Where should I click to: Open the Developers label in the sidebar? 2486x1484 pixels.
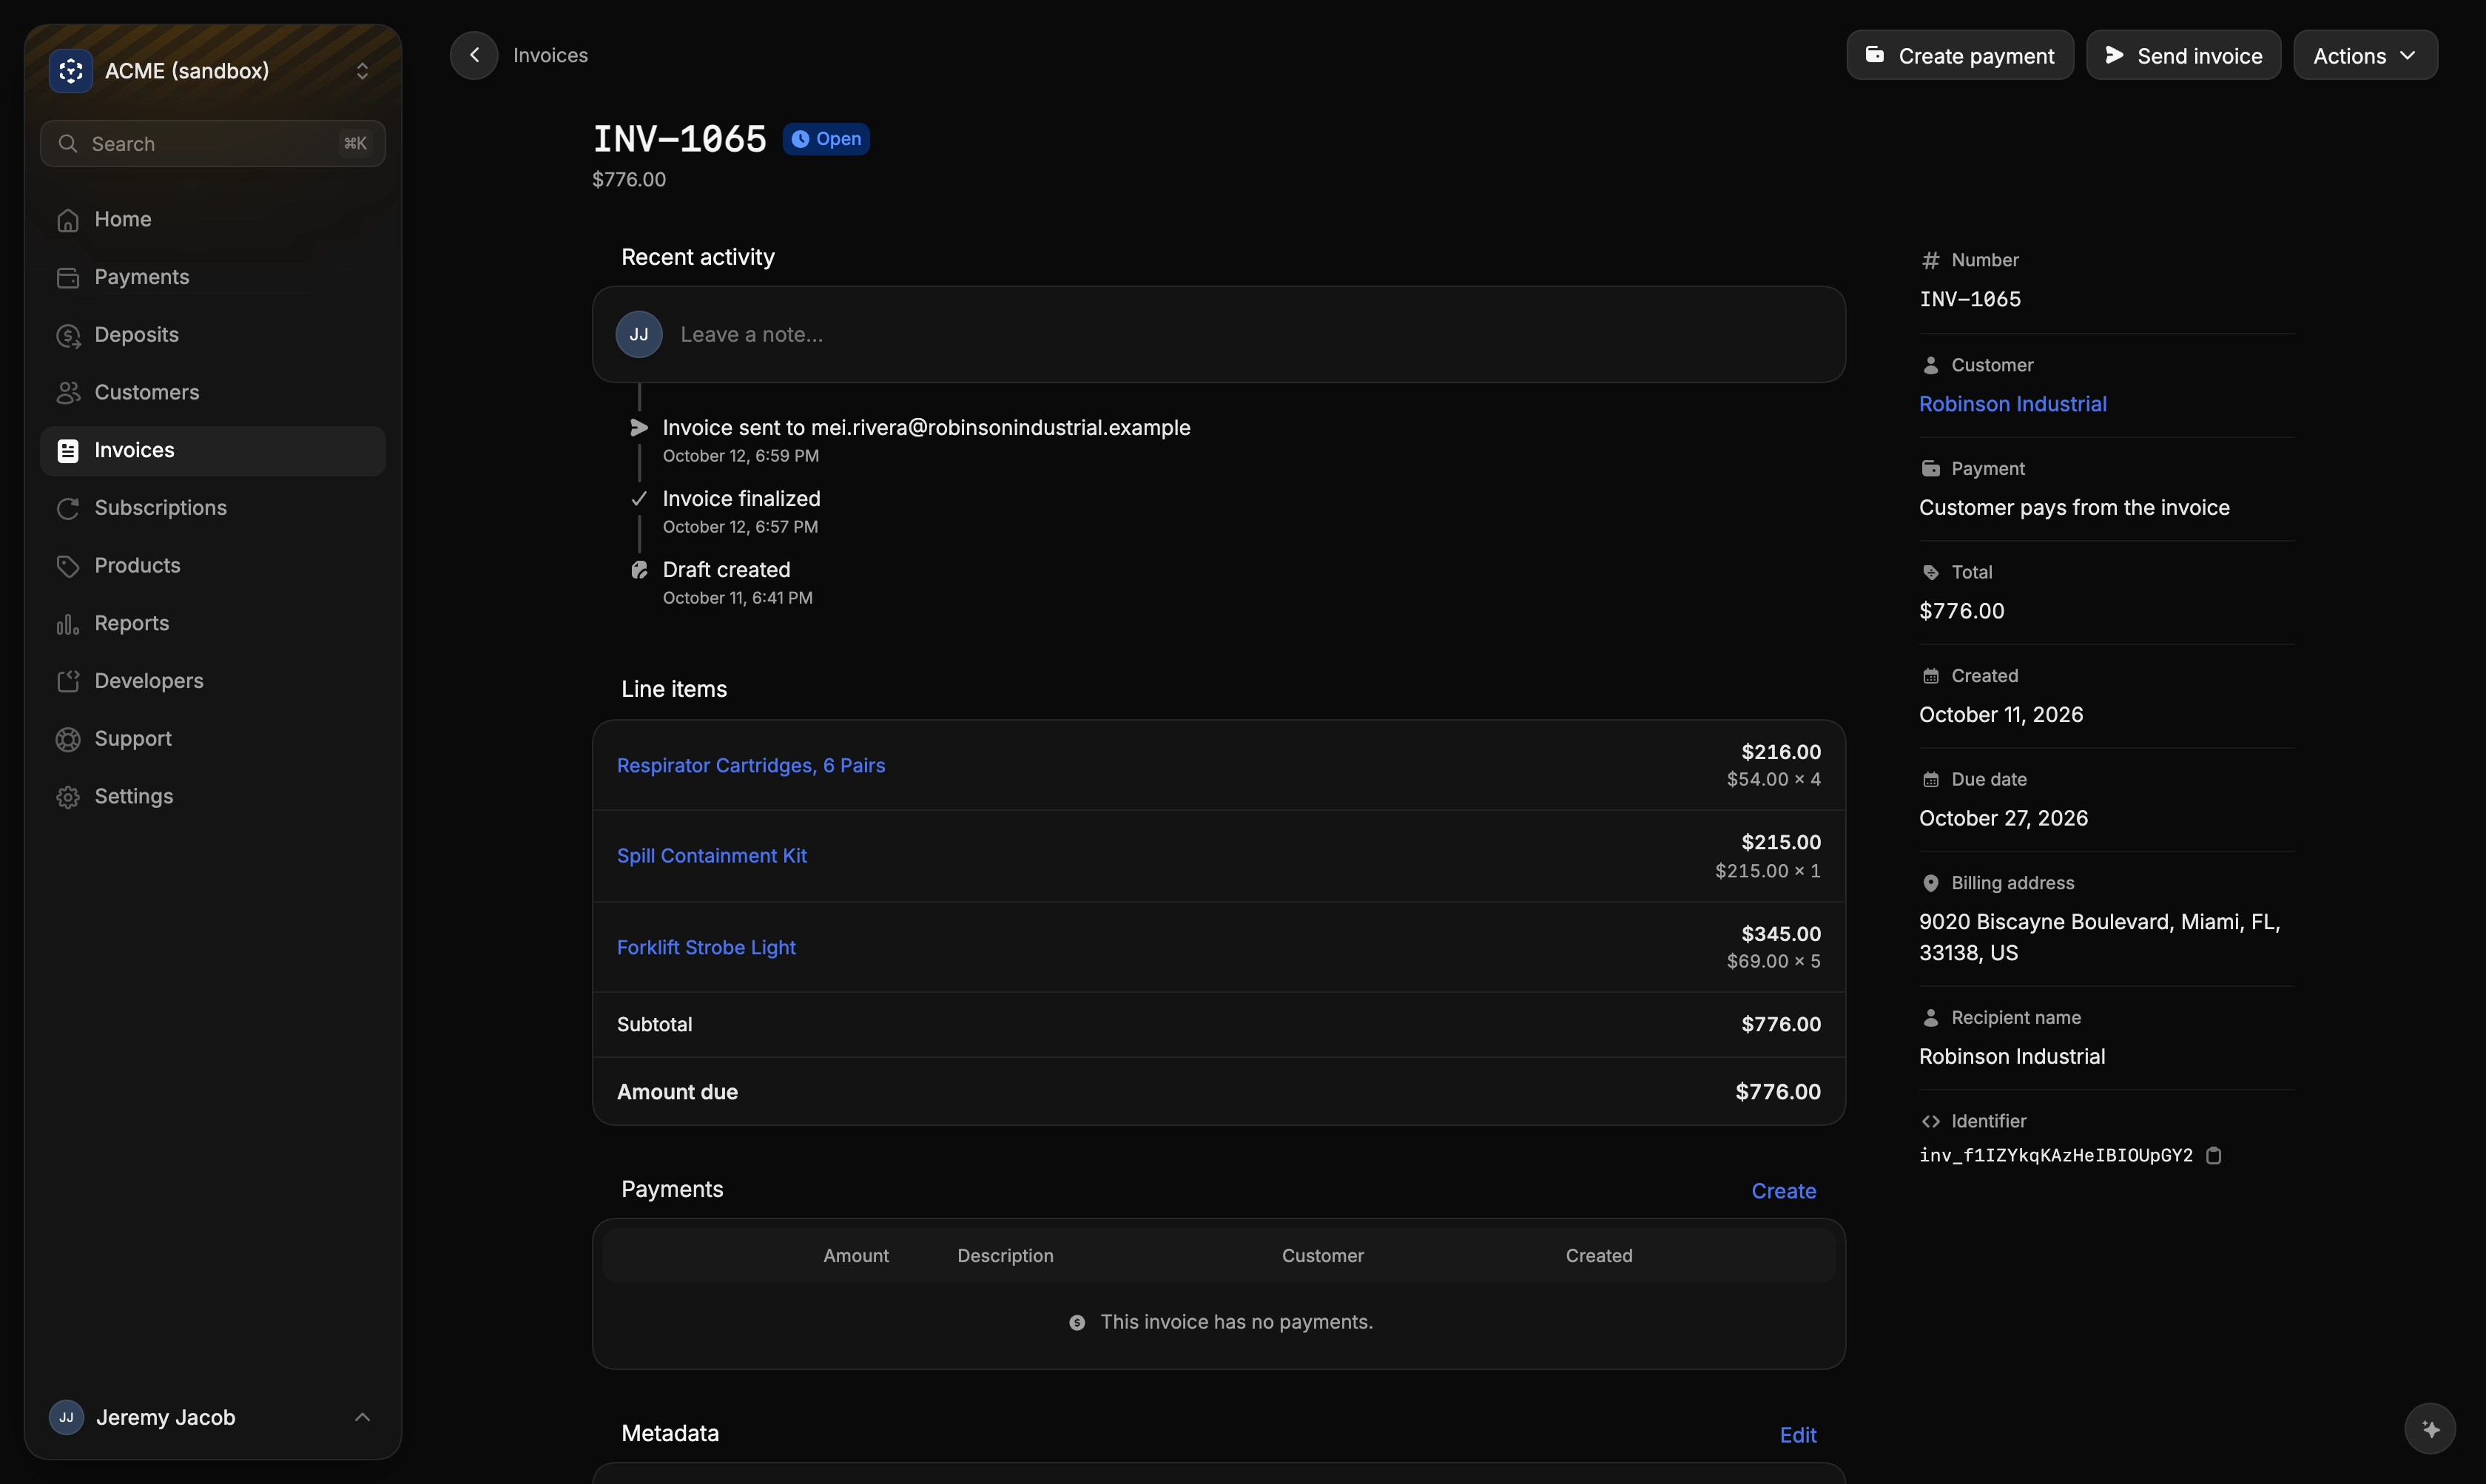tap(149, 681)
